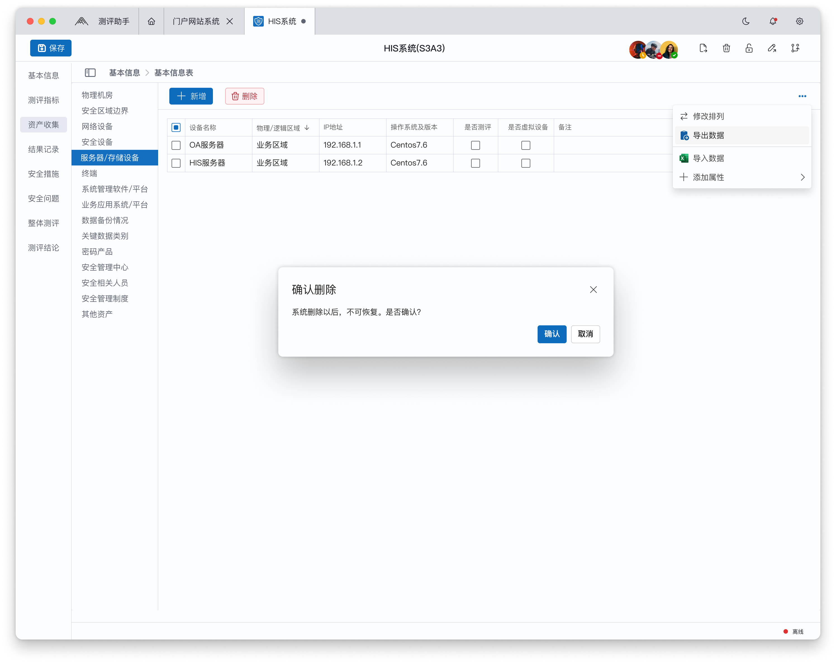This screenshot has width=836, height=663.
Task: Sort by 物理/逻辑区域 column arrow
Action: tap(307, 128)
